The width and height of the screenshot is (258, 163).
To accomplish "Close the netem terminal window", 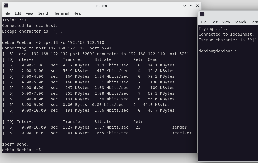I will [x=198, y=6].
